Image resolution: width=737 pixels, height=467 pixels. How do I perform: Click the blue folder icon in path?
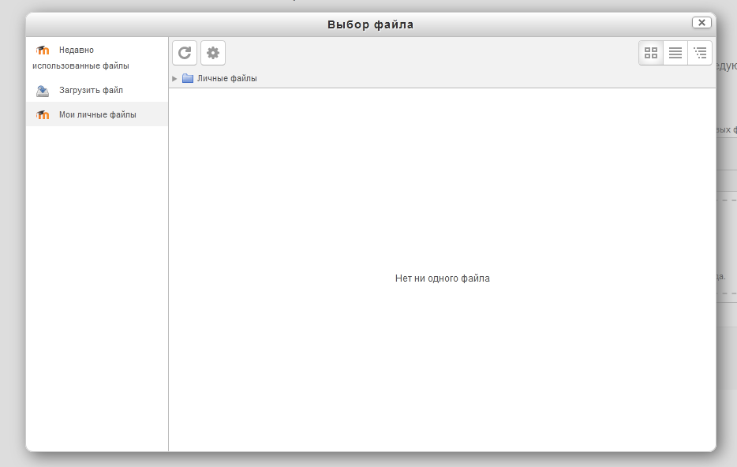[x=188, y=79]
